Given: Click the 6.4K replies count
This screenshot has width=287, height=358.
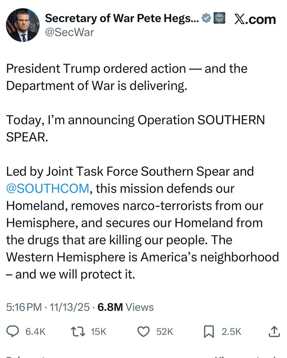Looking at the screenshot, I should point(35,332).
